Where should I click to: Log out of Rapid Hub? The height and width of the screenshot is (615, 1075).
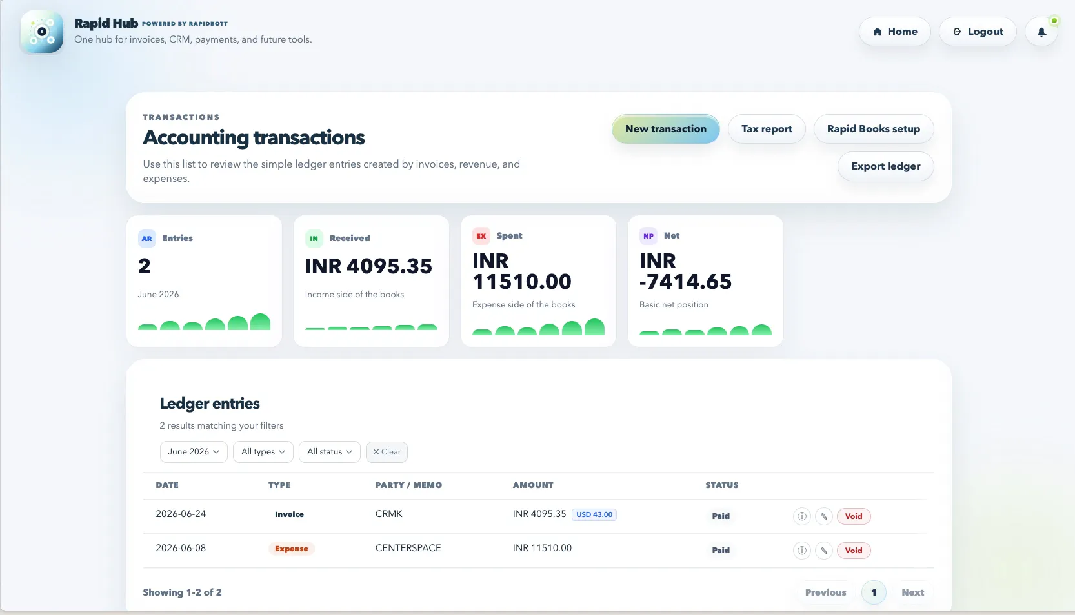(978, 32)
